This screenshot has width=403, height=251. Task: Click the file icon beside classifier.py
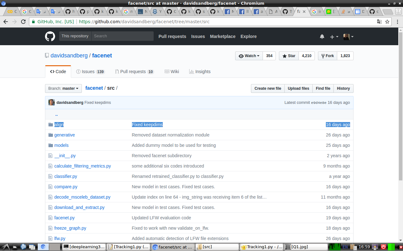pyautogui.click(x=50, y=176)
